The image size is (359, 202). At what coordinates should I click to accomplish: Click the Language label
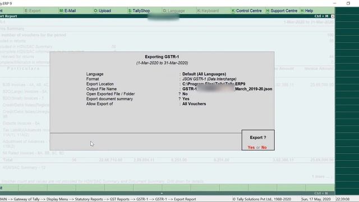click(x=95, y=74)
